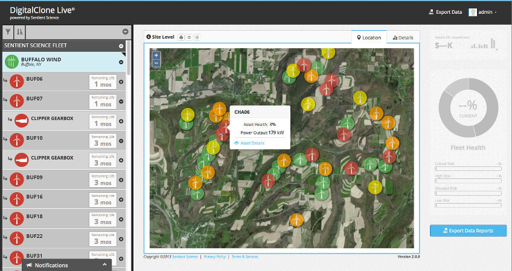The width and height of the screenshot is (512, 271).
Task: Collapse the Sentient Science Fleet section
Action: 121,46
